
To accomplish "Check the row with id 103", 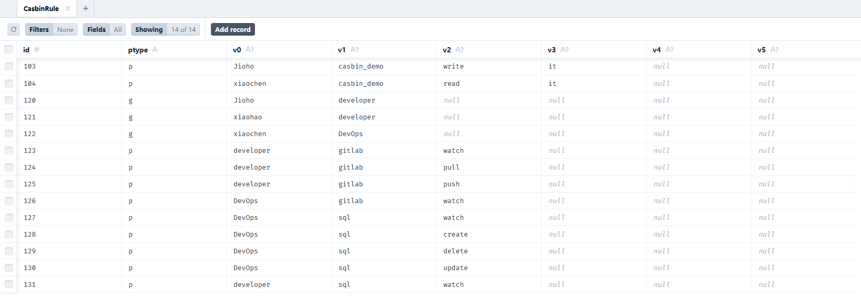I will pyautogui.click(x=9, y=66).
